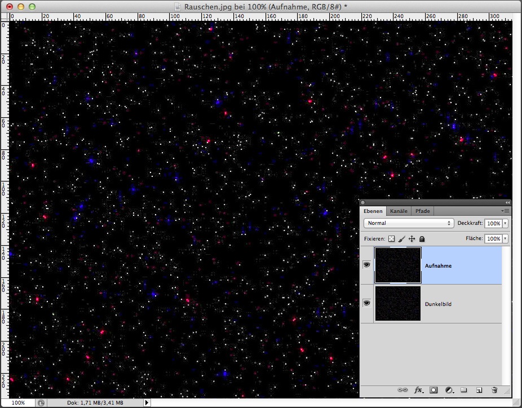Switch to the Kanäle tab
This screenshot has width=522, height=408.
click(x=399, y=211)
